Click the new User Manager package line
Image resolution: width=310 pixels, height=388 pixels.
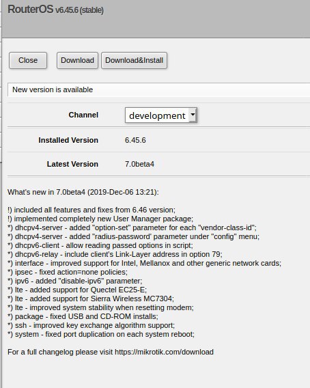click(100, 219)
